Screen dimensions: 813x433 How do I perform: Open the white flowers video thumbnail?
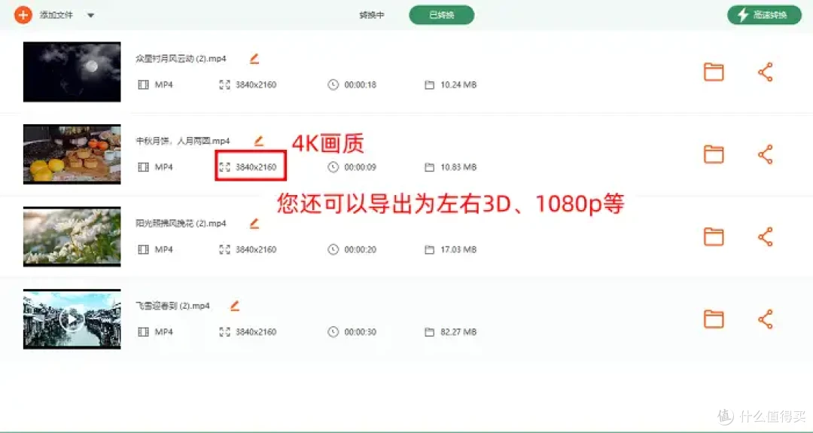click(x=72, y=236)
